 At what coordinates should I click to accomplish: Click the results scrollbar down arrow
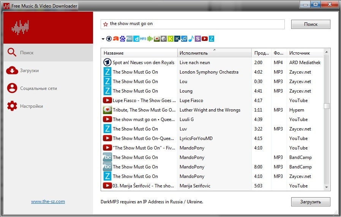click(x=327, y=187)
